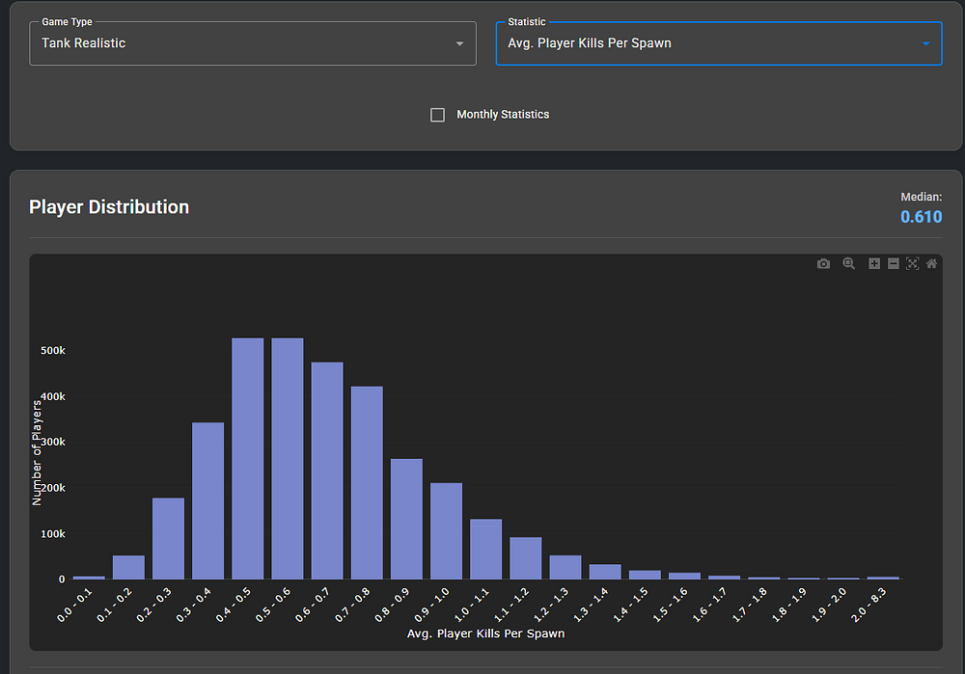Click the 0.2 - 0.3 histogram bar

pyautogui.click(x=168, y=538)
